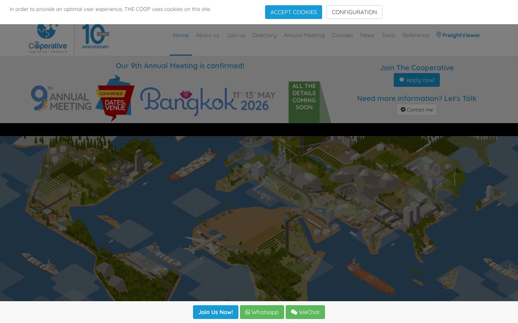
Task: Open cookie CONFIGURATION settings
Action: click(354, 12)
